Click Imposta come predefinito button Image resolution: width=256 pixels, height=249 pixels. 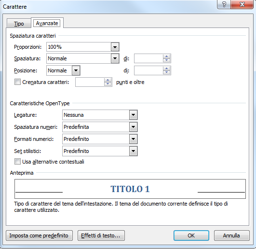(x=39, y=235)
